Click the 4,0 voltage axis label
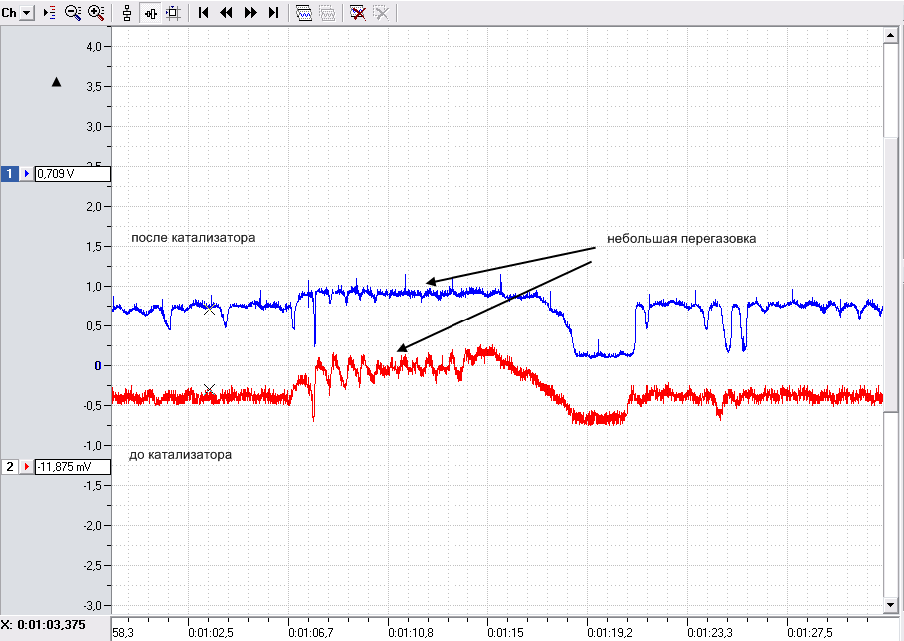The width and height of the screenshot is (904, 641). click(x=94, y=46)
